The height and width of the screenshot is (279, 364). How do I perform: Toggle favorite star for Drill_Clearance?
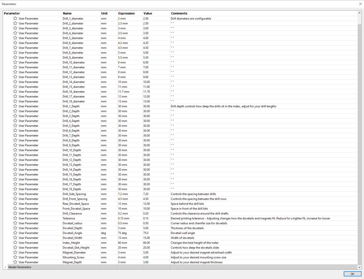[15, 214]
